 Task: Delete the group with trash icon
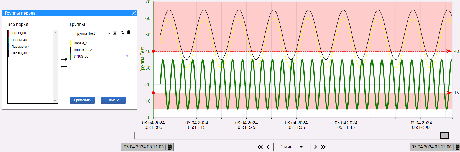[129, 33]
